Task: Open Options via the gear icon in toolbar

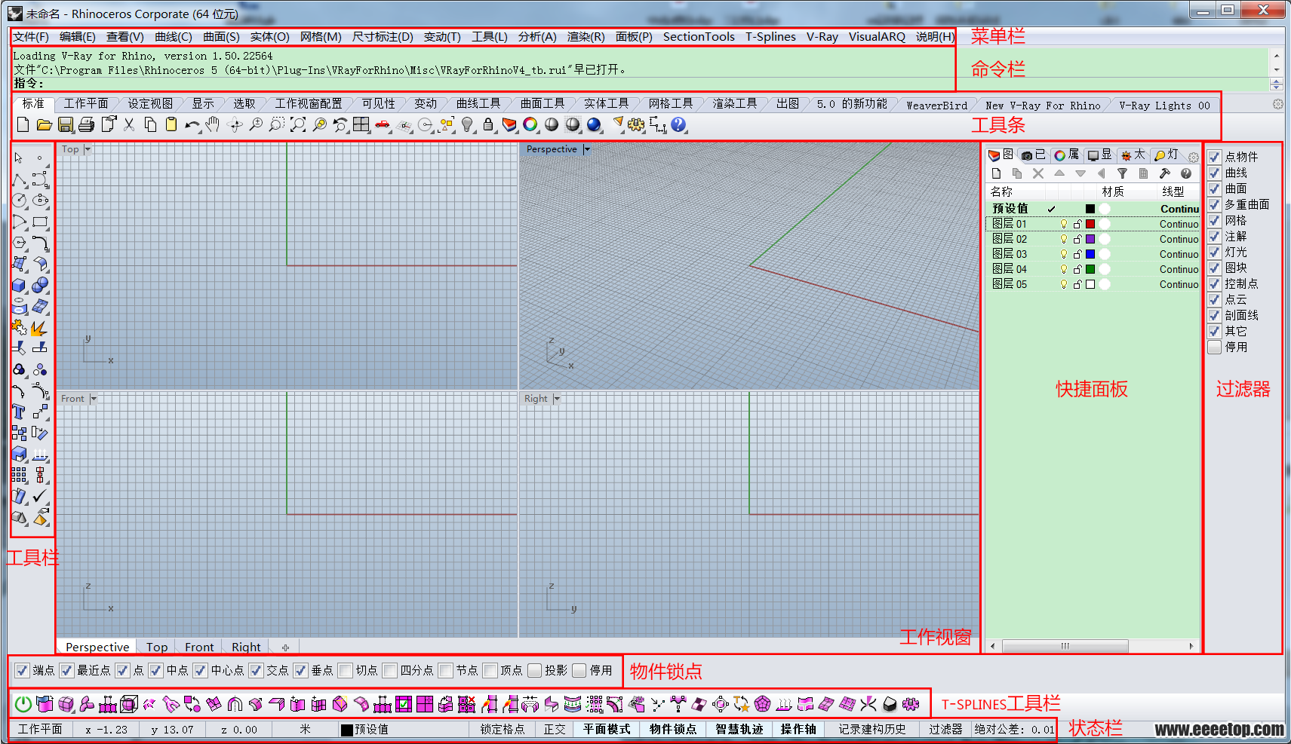Action: 636,125
